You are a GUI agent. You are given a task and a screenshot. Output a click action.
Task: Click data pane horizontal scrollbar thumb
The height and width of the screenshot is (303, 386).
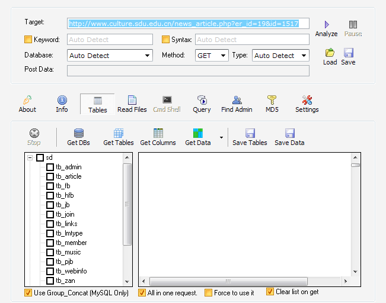coord(228,281)
